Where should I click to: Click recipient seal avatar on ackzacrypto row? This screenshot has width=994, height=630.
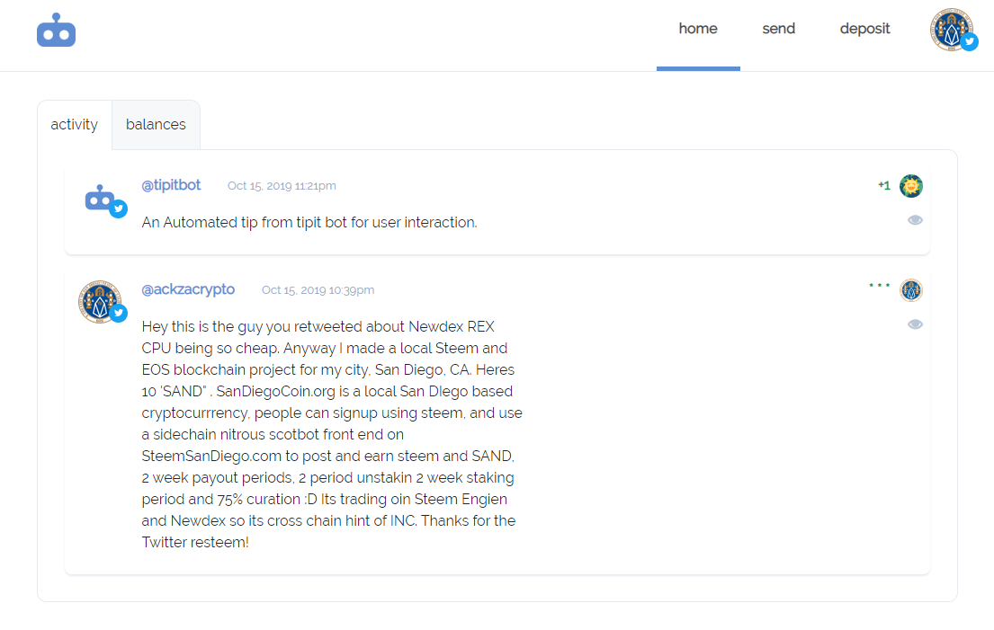(911, 290)
